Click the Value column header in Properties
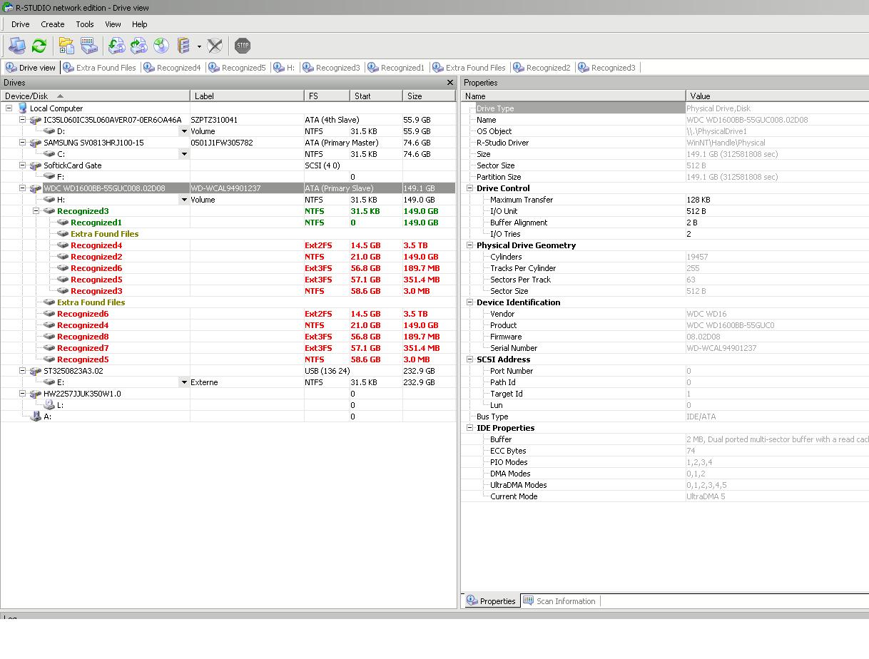This screenshot has height=659, width=869. [x=777, y=96]
